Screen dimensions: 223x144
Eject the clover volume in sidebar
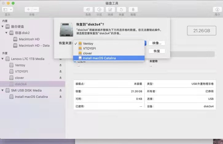pos(61,78)
